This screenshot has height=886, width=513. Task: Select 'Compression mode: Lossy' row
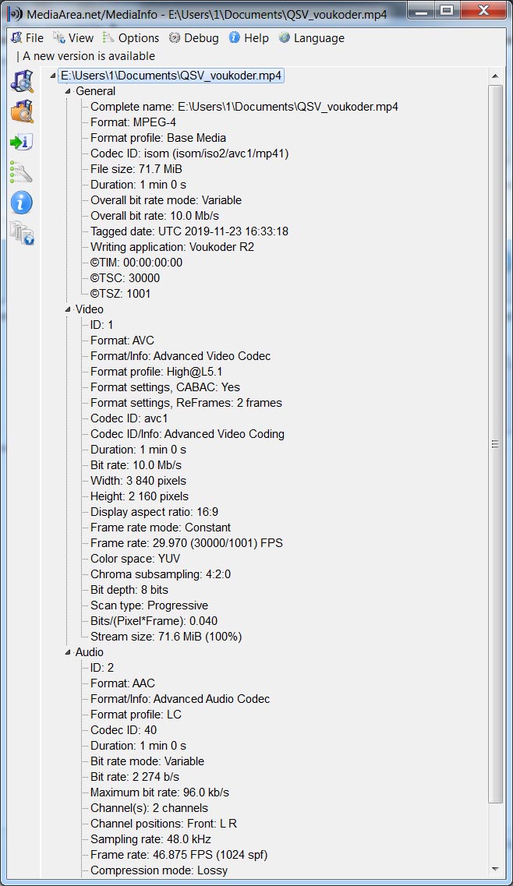pos(159,870)
